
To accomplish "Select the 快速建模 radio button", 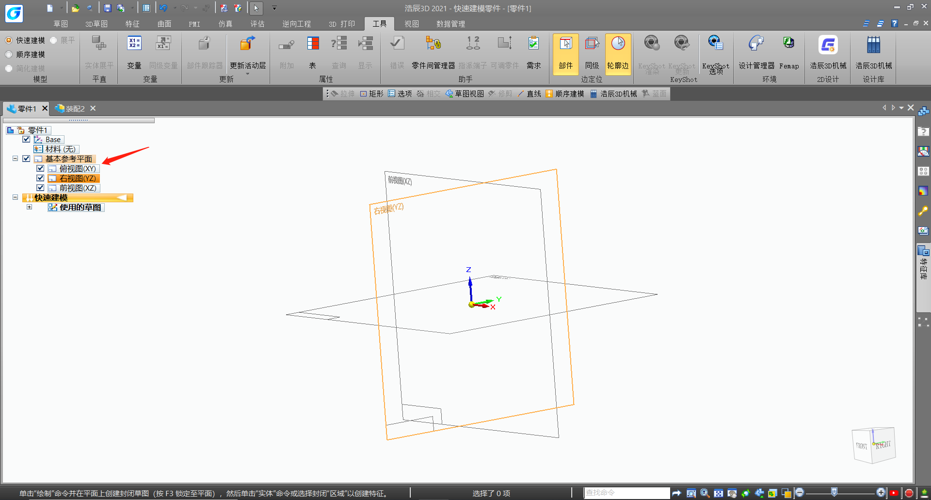I will coord(9,40).
